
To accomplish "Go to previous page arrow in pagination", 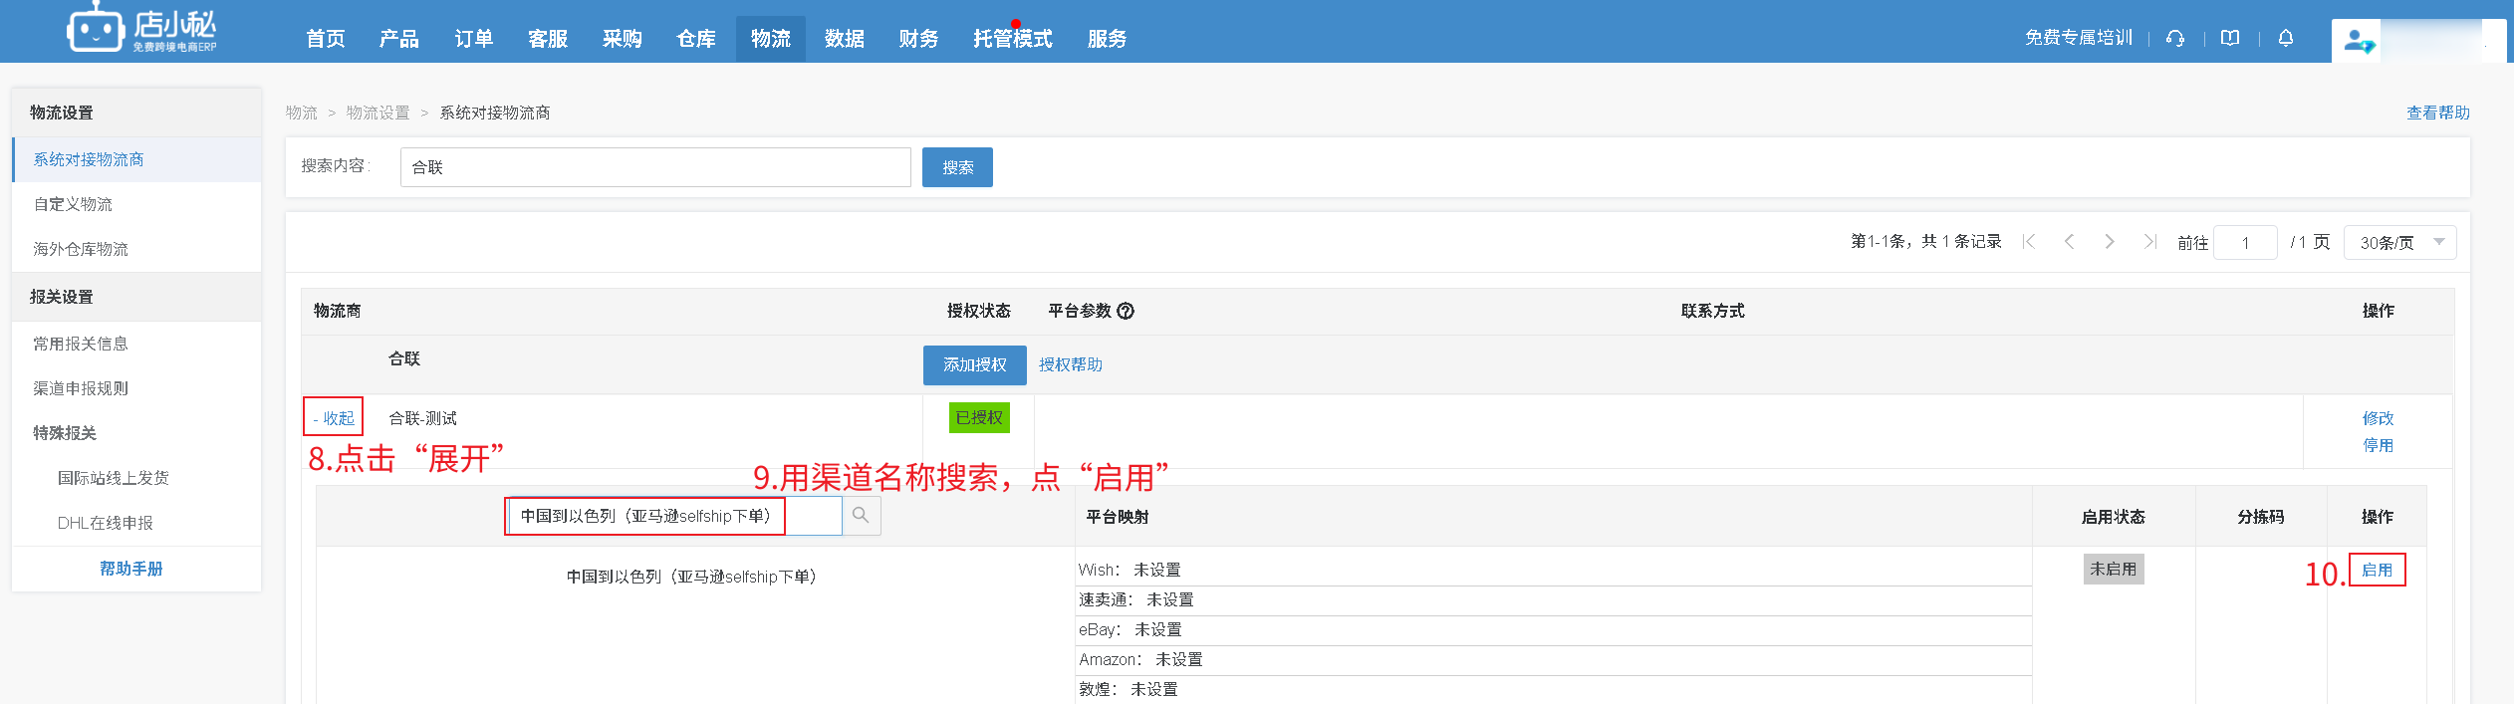I will pos(2069,242).
